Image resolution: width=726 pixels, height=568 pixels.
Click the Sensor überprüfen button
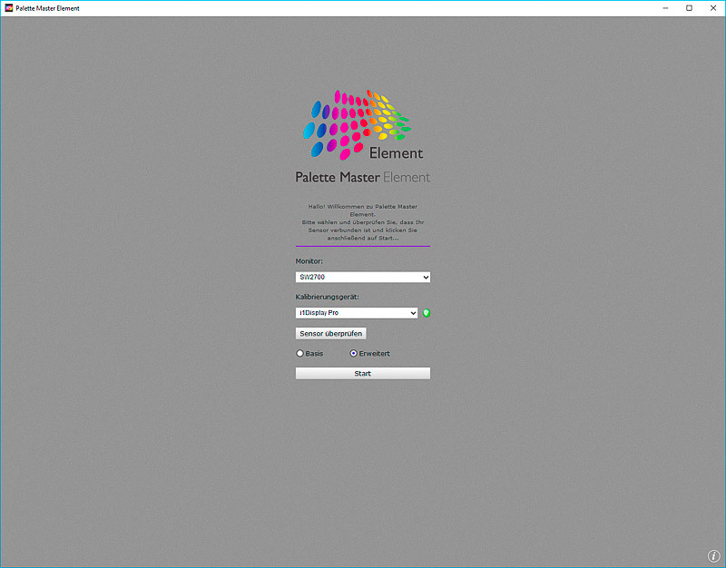pyautogui.click(x=330, y=333)
